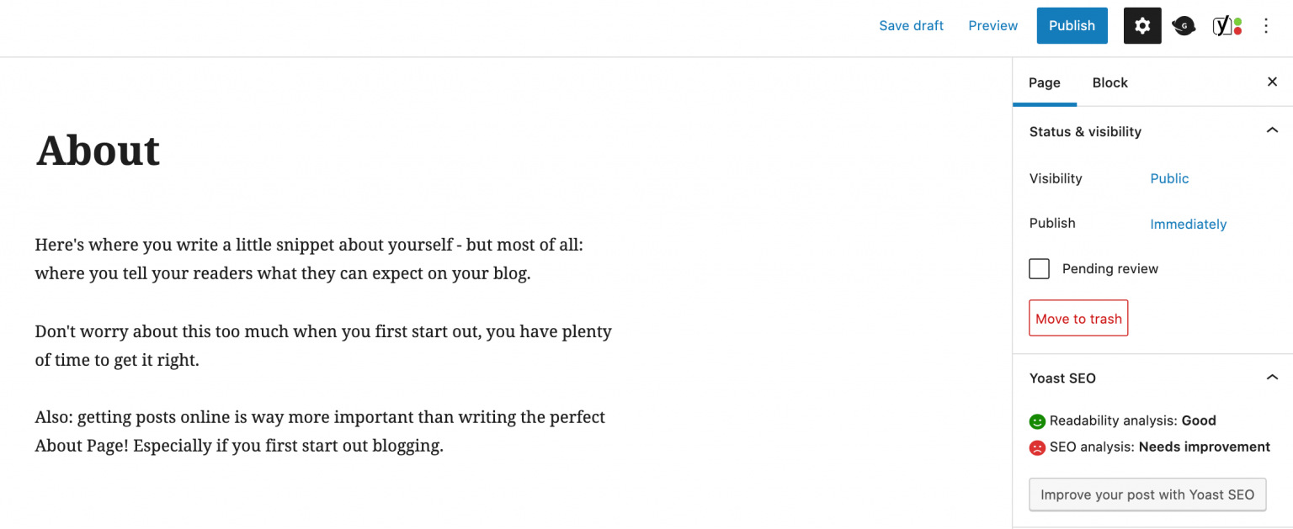Collapse the Status & visibility panel

coord(1273,130)
